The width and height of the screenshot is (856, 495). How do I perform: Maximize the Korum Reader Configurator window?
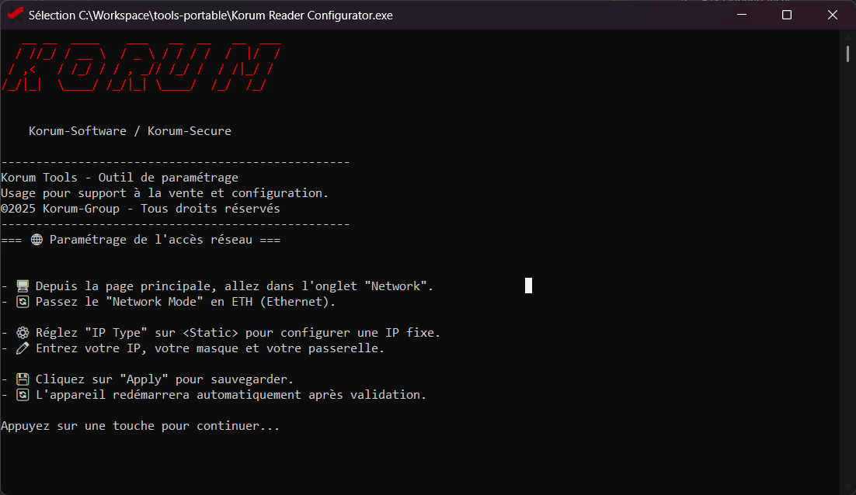click(x=787, y=15)
